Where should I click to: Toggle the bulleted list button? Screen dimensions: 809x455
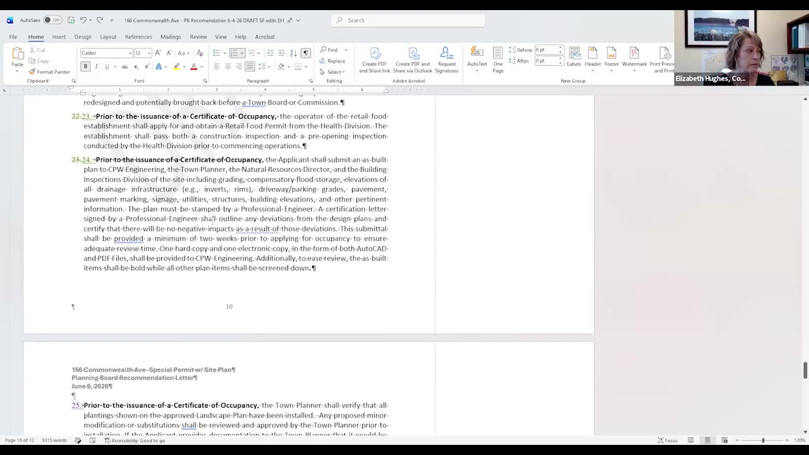click(x=216, y=53)
